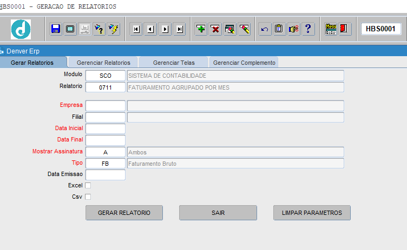The width and height of the screenshot is (407, 250).
Task: Click the Data Inicial input field
Action: (106, 129)
